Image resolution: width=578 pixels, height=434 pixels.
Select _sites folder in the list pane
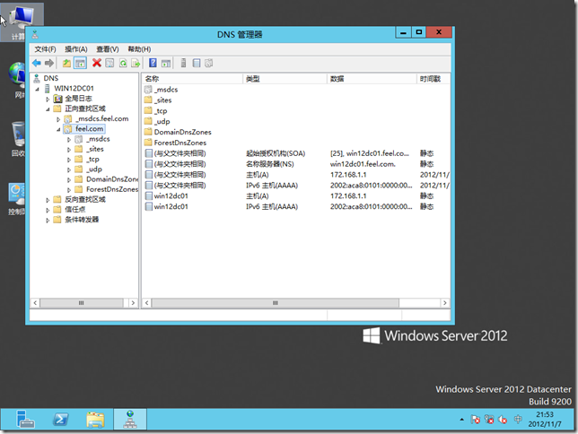(x=163, y=100)
